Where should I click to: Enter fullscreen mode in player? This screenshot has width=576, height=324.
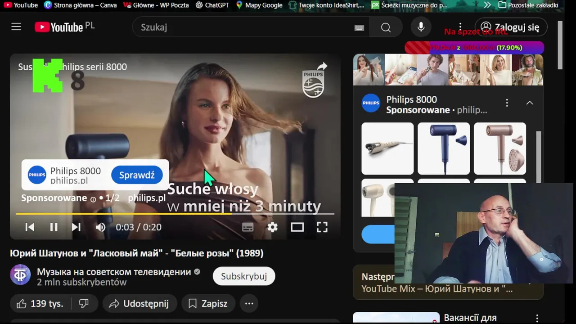coord(322,227)
